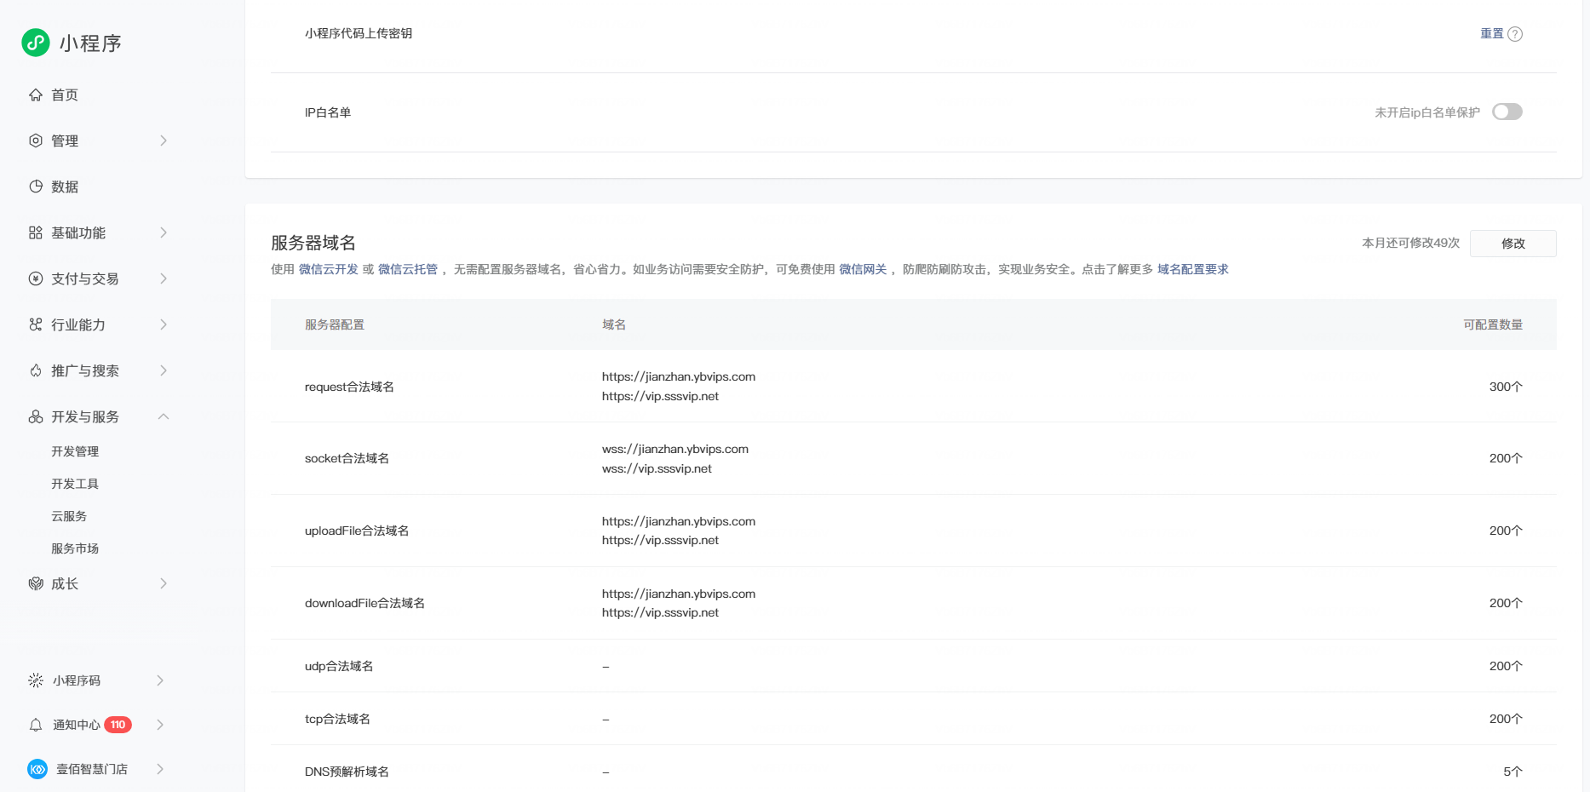Screen dimensions: 1590x792
Task: Click the 管理 menu label
Action: [x=65, y=141]
